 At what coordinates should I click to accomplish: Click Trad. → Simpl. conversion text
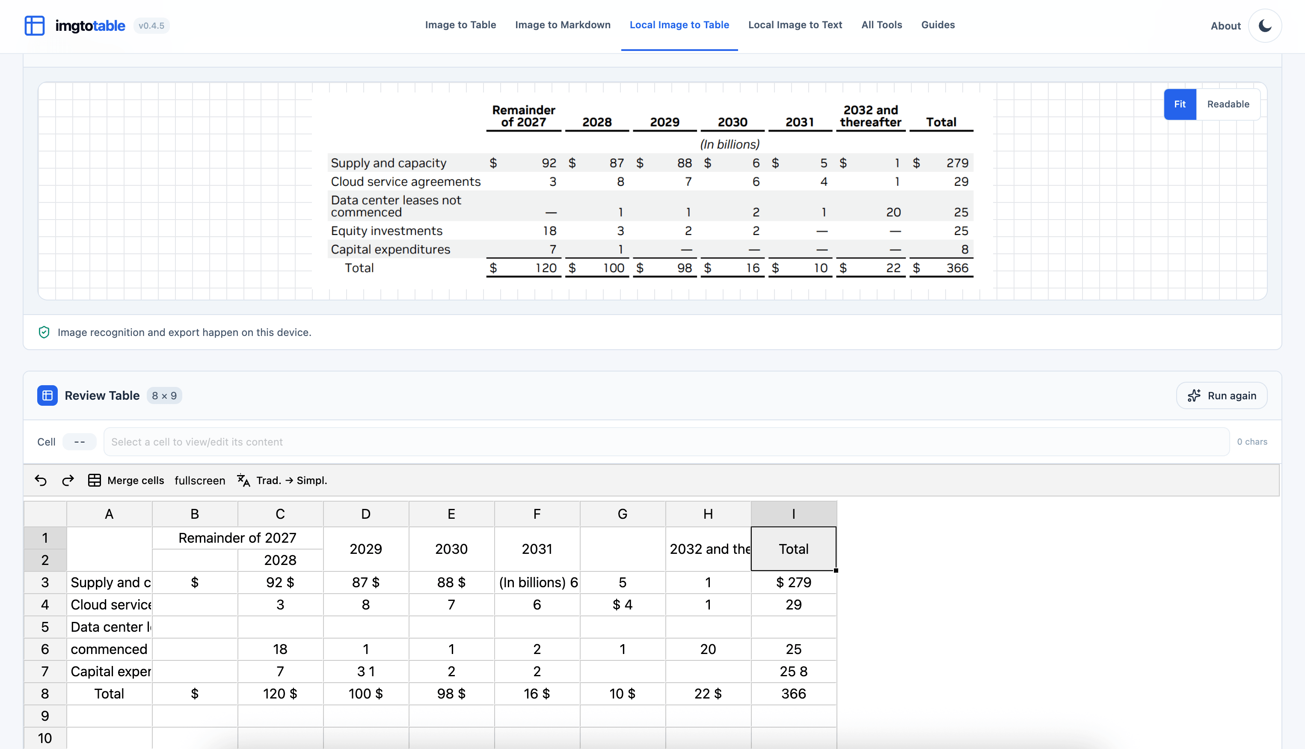pos(291,480)
